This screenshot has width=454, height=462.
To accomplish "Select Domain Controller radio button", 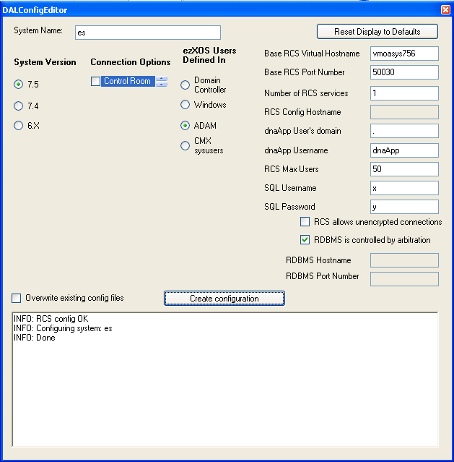I will [x=185, y=85].
